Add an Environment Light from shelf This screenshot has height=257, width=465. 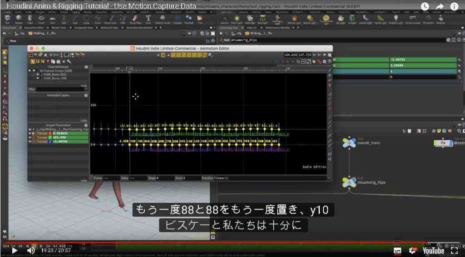326,19
